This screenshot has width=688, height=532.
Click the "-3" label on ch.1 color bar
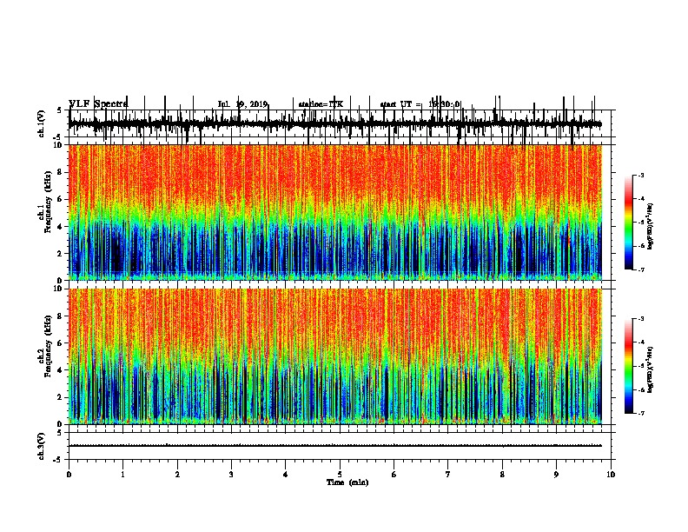(640, 176)
